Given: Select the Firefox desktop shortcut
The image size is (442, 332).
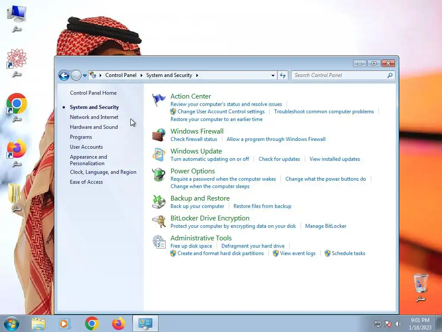Looking at the screenshot, I should click(x=17, y=153).
